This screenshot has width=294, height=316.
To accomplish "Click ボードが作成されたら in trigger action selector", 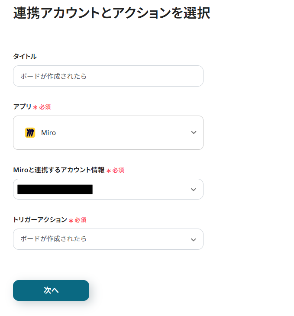I will tap(54, 239).
